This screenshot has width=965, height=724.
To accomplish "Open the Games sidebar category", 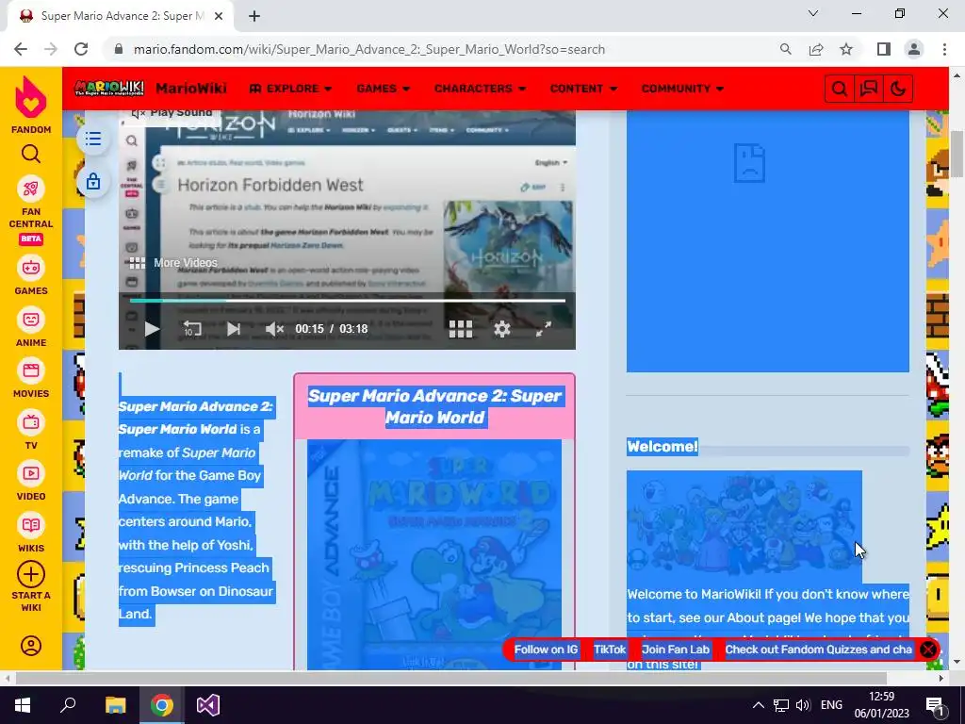I will [x=31, y=276].
